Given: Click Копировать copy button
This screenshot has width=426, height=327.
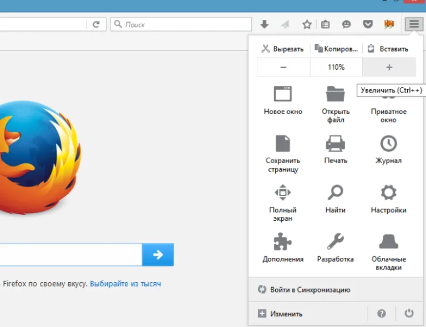Looking at the screenshot, I should pos(336,49).
